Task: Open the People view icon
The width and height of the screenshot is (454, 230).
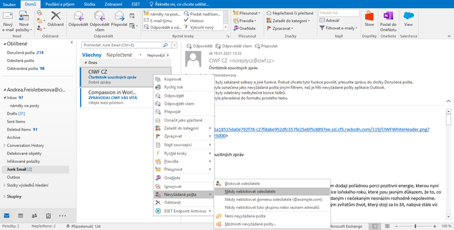Action: (x=34, y=216)
